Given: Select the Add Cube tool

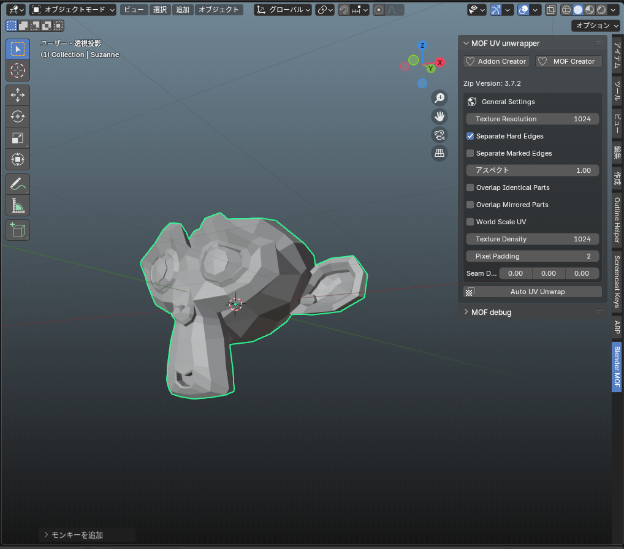Looking at the screenshot, I should [18, 230].
